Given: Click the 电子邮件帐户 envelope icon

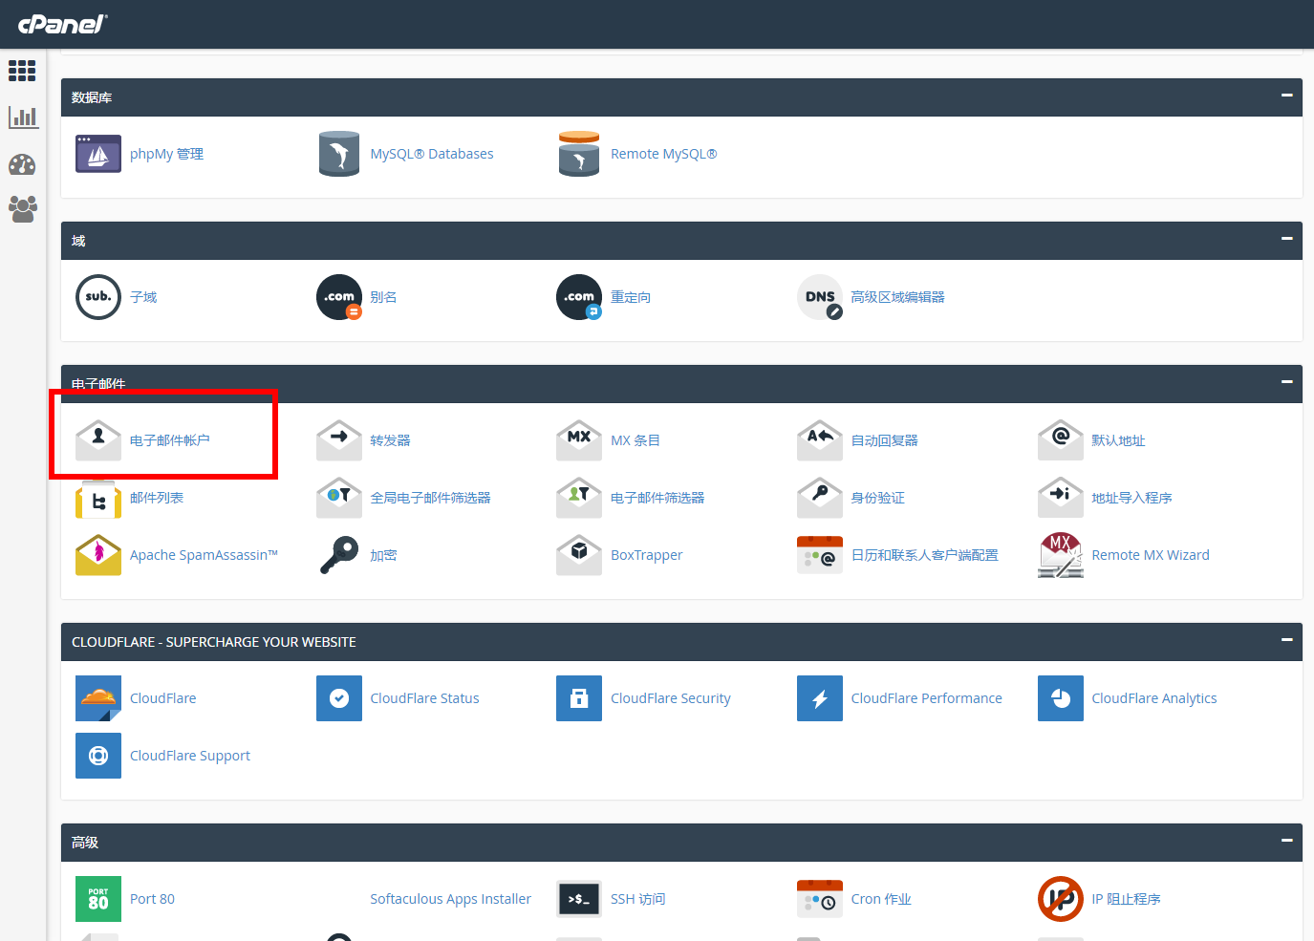Looking at the screenshot, I should (x=98, y=440).
